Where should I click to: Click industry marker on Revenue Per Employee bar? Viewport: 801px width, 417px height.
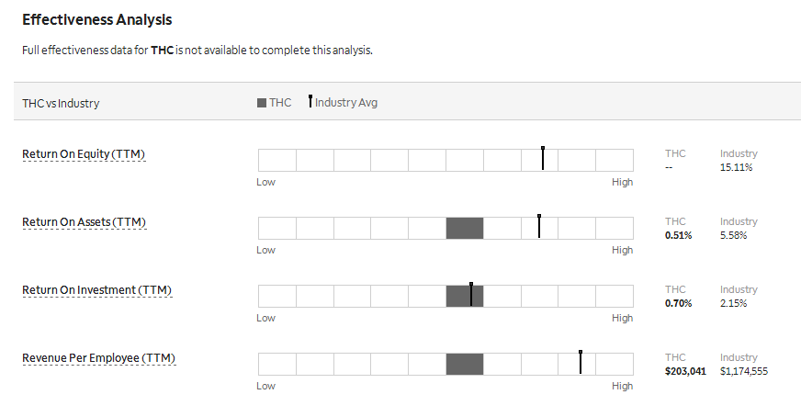pyautogui.click(x=581, y=362)
